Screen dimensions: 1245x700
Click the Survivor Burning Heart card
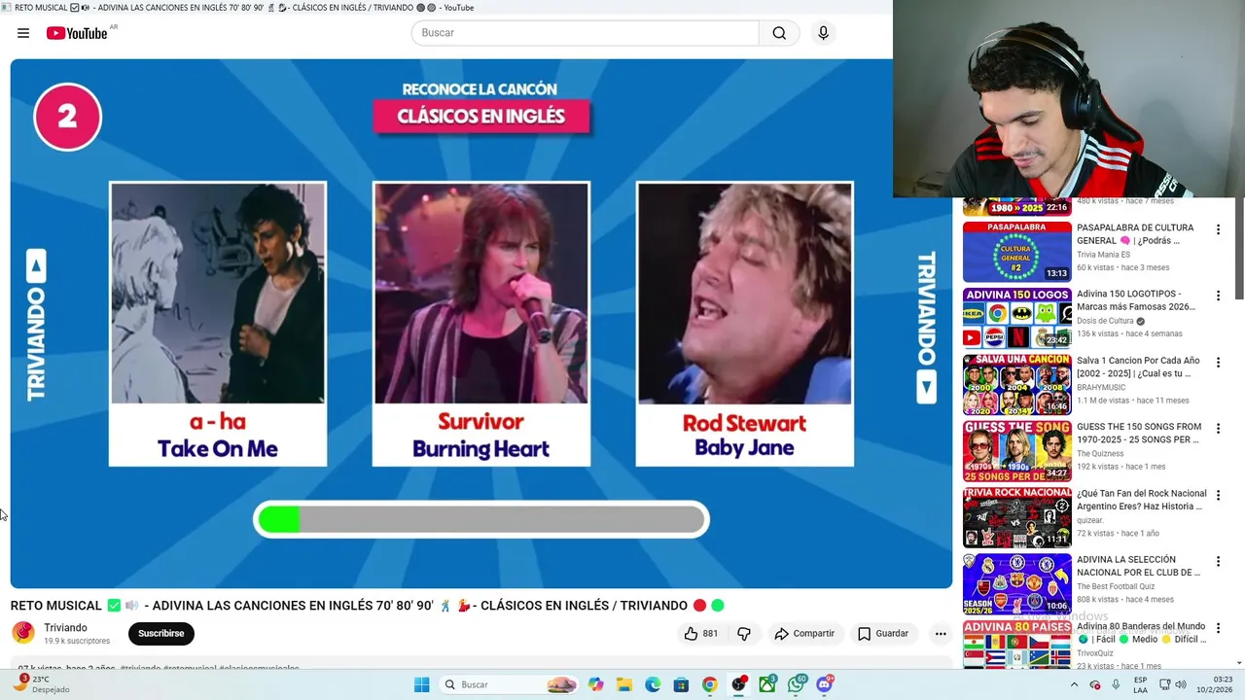[x=481, y=324]
